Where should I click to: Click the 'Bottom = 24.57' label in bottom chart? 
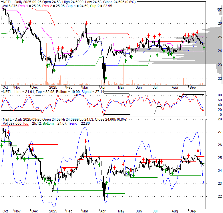coord(55,124)
